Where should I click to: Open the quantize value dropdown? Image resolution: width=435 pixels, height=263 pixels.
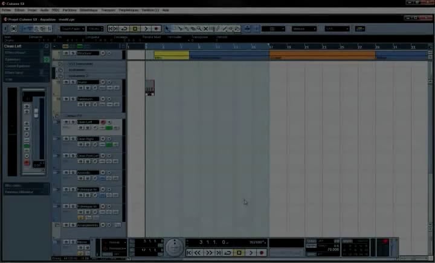click(337, 29)
